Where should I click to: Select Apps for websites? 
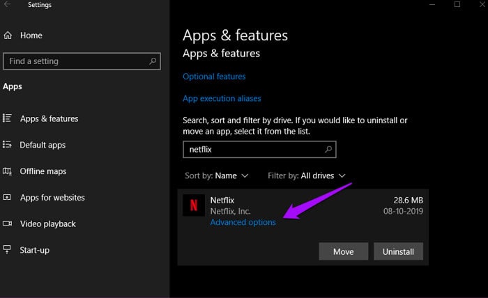[52, 198]
